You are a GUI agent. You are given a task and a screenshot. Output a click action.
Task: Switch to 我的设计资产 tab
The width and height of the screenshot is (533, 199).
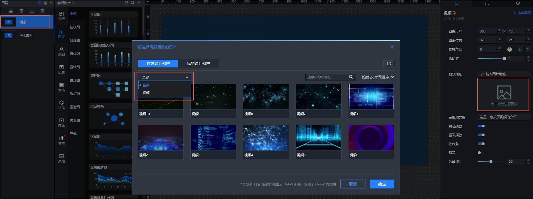click(198, 64)
